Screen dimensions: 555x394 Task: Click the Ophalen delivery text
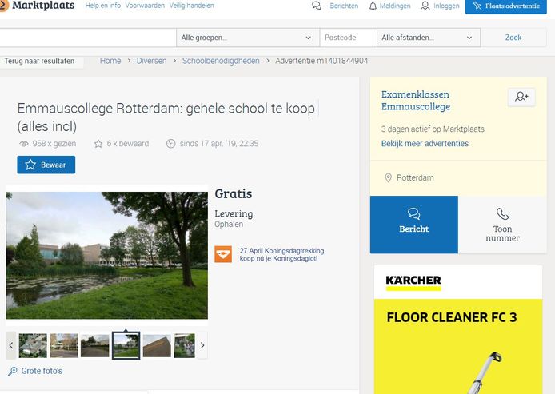click(x=229, y=225)
